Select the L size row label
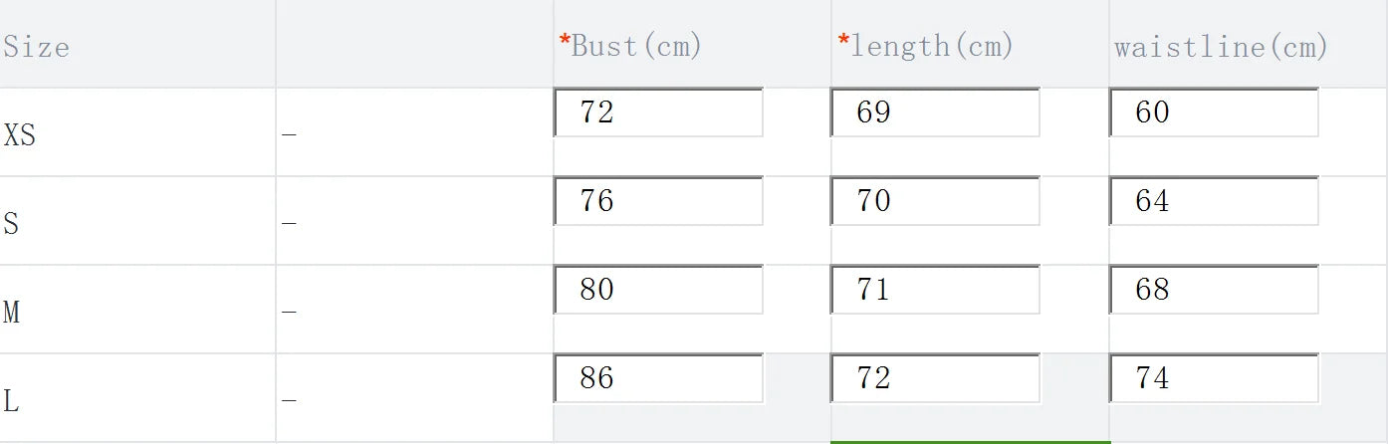The width and height of the screenshot is (1388, 444). coord(11,402)
